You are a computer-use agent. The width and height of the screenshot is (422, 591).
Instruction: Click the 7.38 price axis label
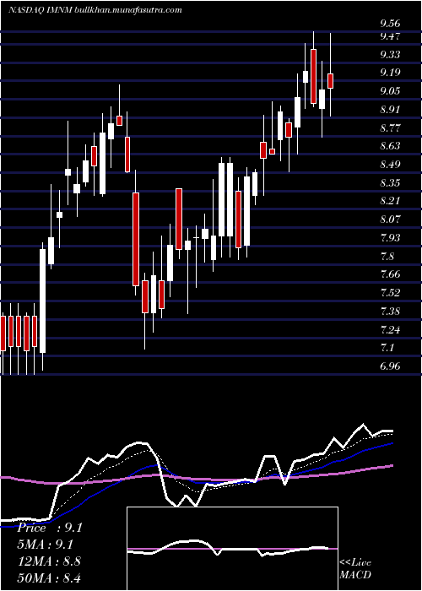click(x=390, y=311)
